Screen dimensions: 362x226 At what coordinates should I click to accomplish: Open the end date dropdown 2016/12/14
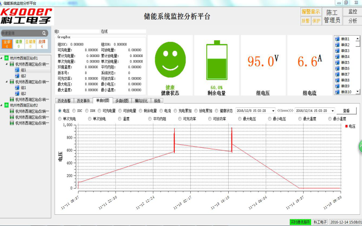point(333,111)
